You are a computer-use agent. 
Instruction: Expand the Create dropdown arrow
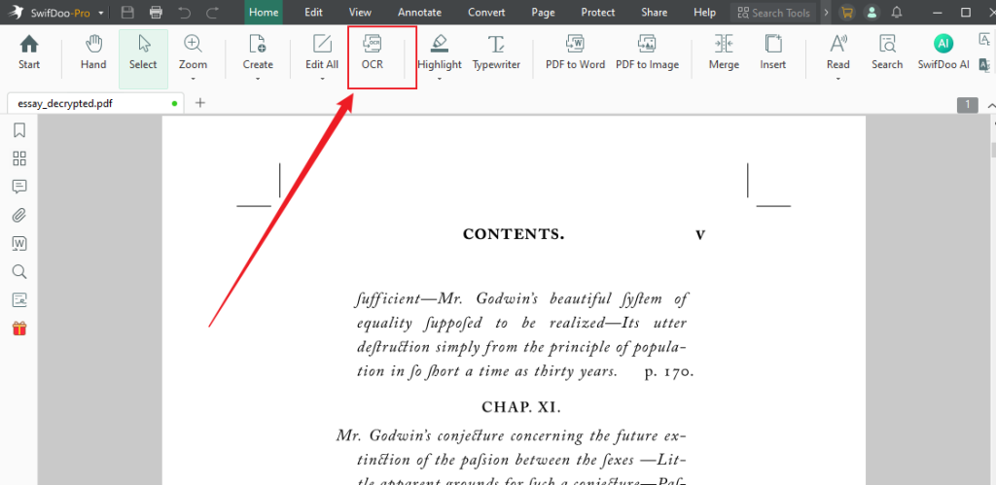[258, 80]
